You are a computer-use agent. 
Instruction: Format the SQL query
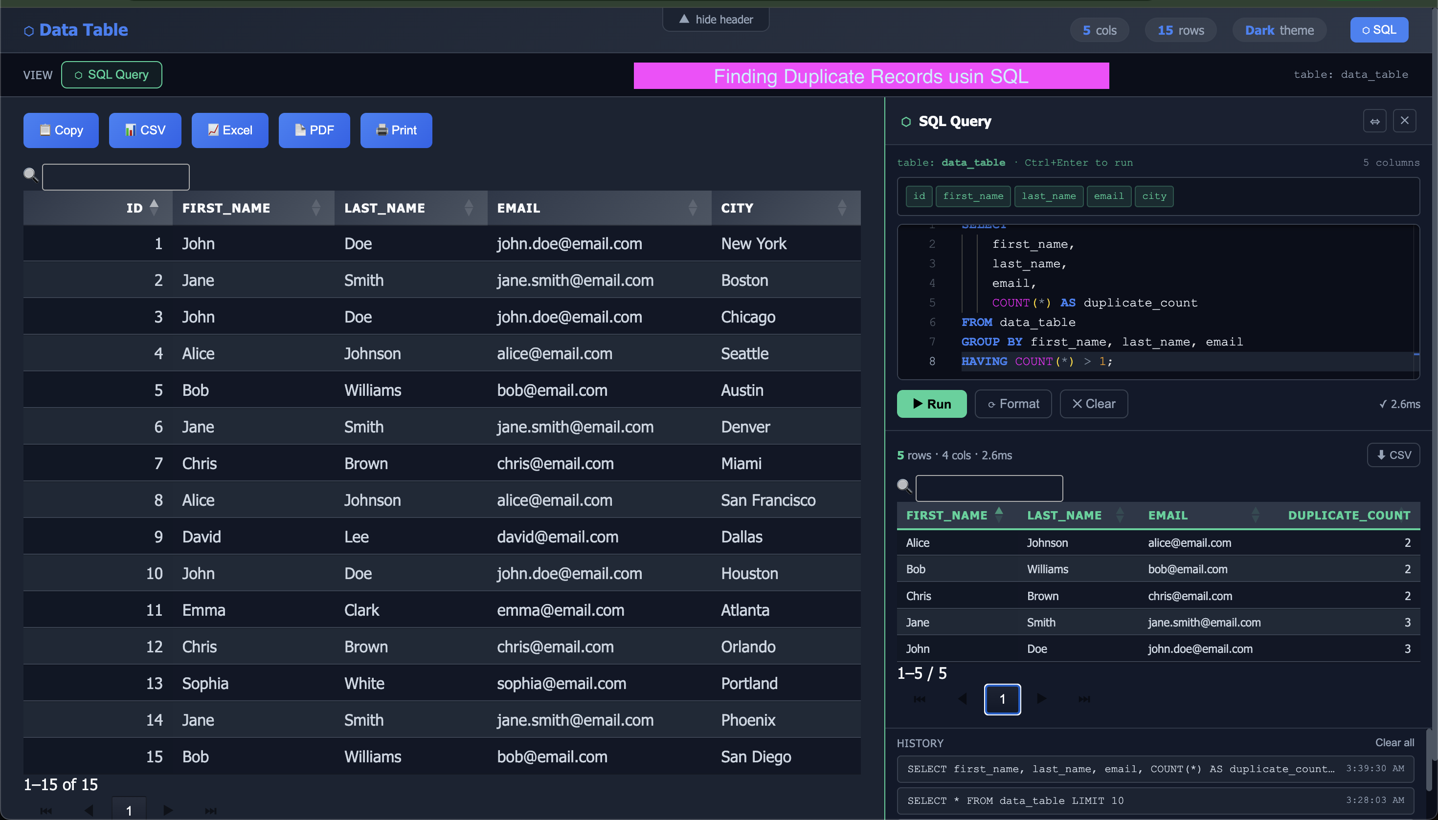pos(1013,404)
